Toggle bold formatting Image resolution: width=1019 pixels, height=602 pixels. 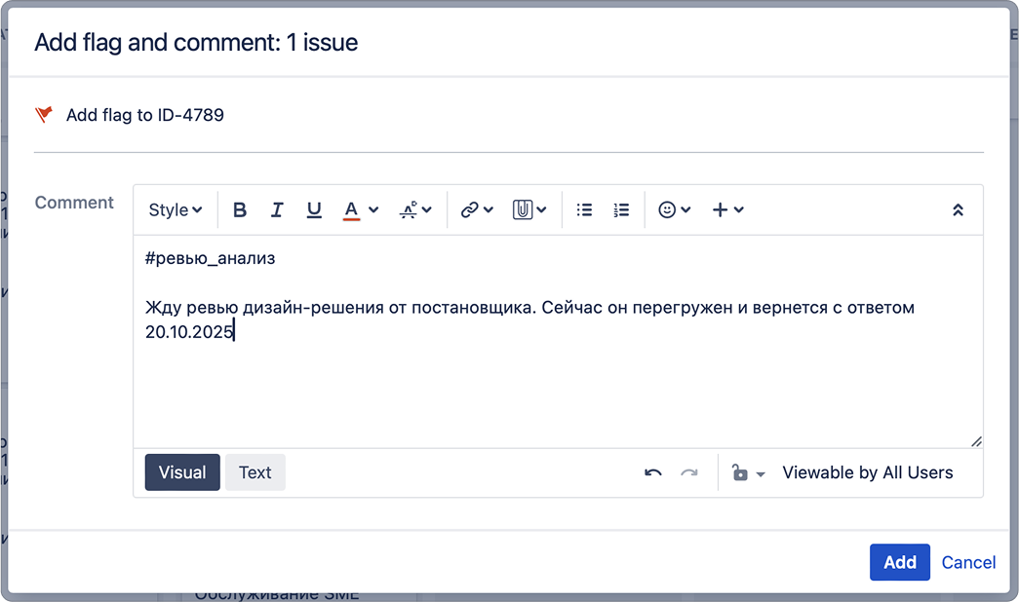[x=240, y=209]
